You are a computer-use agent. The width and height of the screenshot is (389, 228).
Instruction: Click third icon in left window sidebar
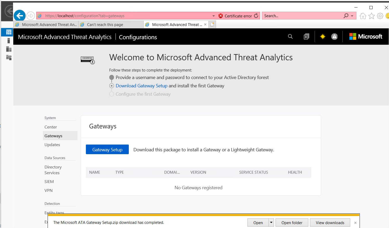[x=9, y=49]
